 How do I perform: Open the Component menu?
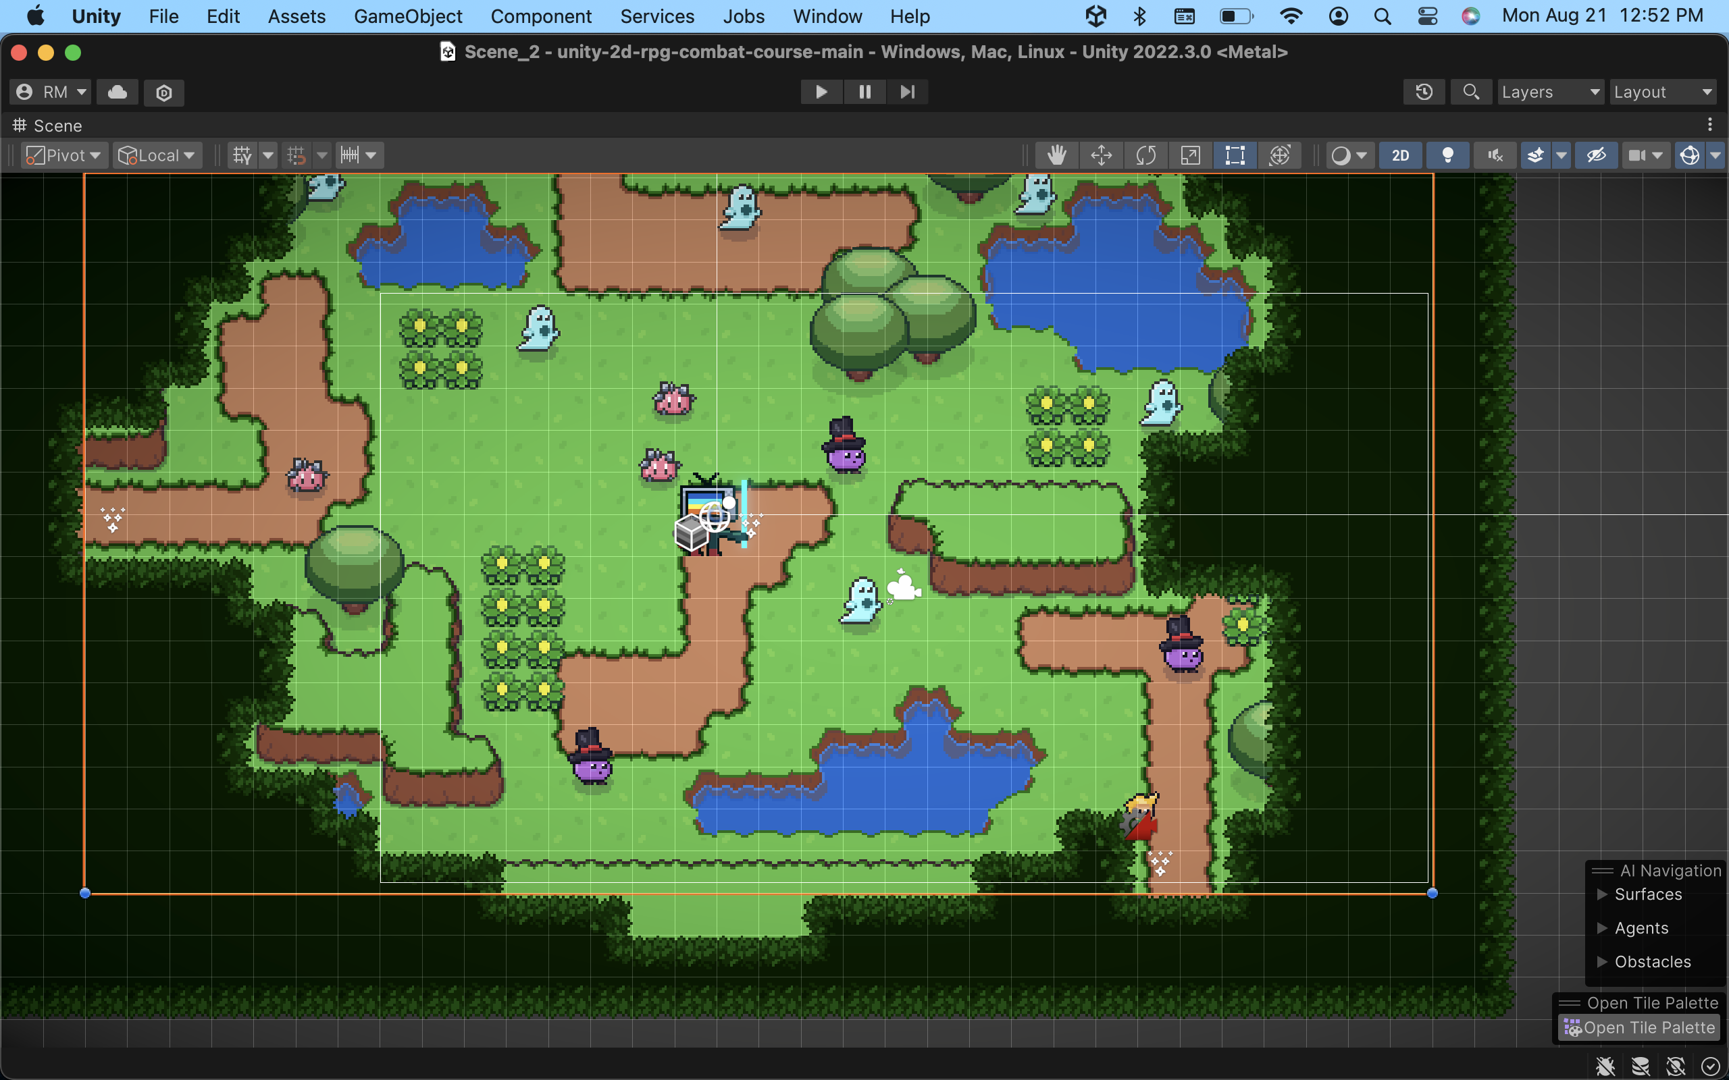pos(542,16)
